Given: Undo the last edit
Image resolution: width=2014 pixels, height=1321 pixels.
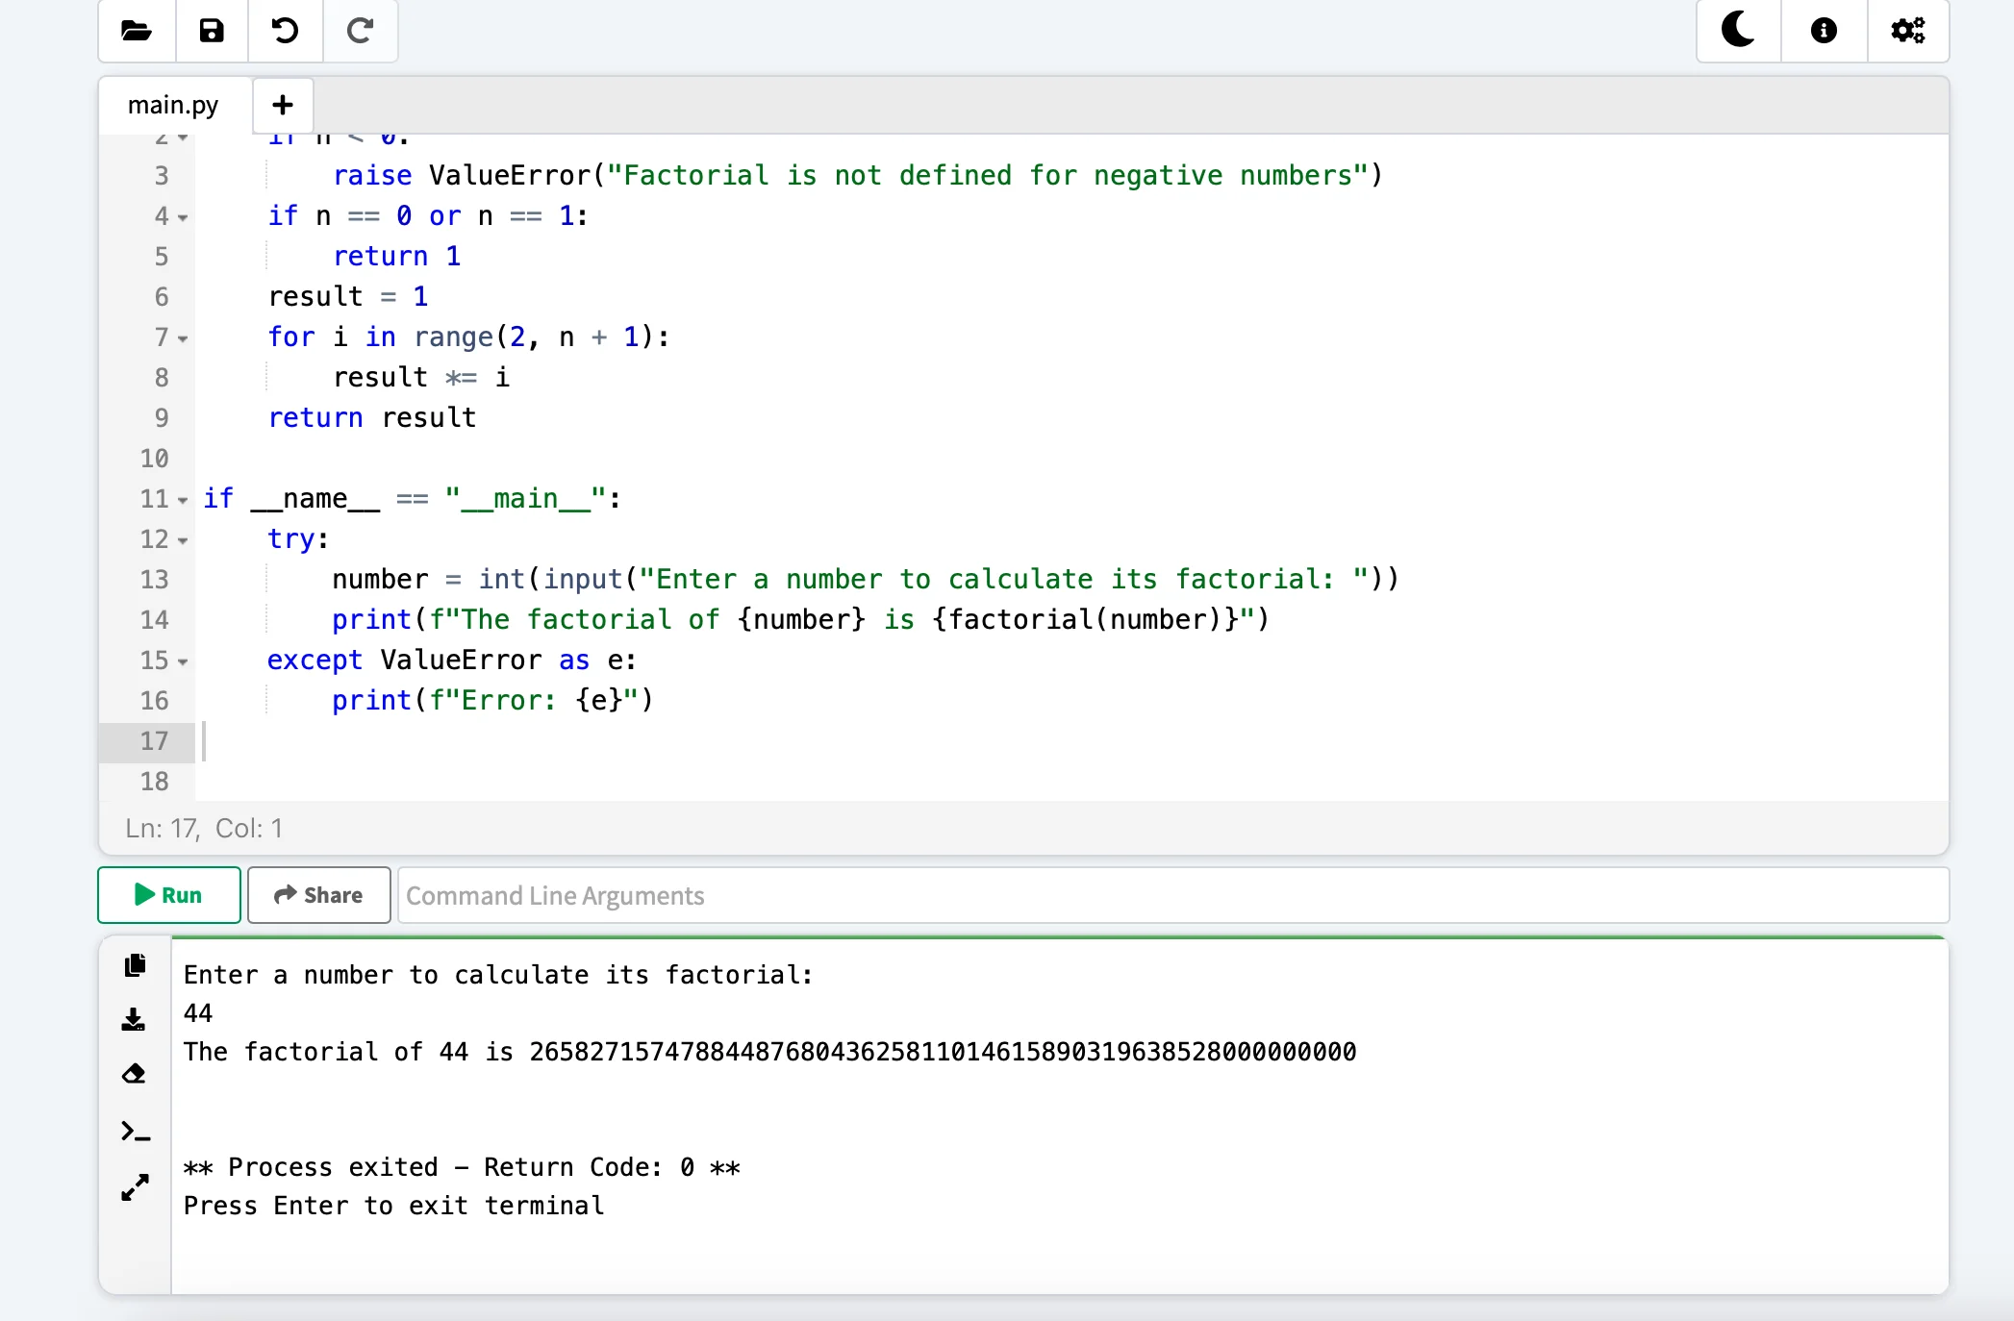Looking at the screenshot, I should [285, 31].
